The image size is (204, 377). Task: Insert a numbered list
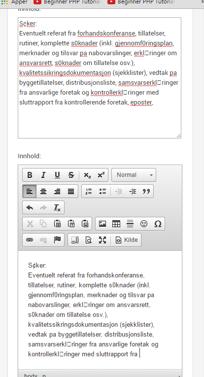[89, 191]
